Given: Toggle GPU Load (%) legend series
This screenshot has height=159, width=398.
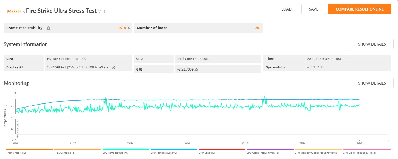Looking at the screenshot, I should tap(222, 151).
